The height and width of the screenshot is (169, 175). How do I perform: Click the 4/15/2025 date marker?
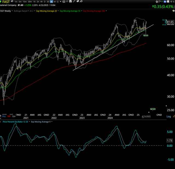[146, 116]
